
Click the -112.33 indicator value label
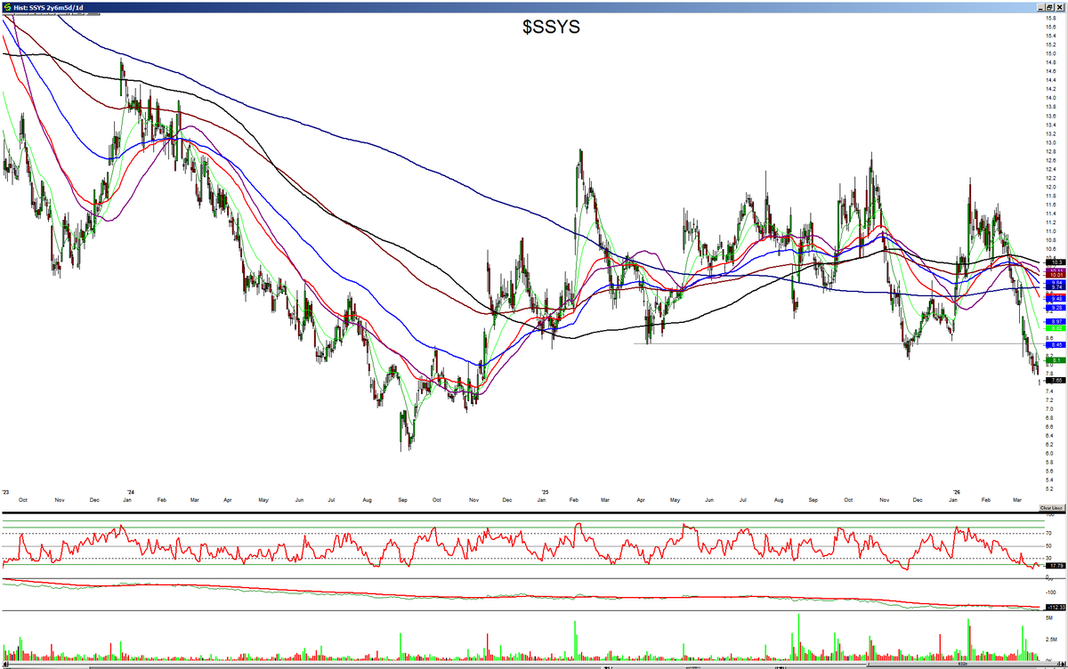point(1056,607)
